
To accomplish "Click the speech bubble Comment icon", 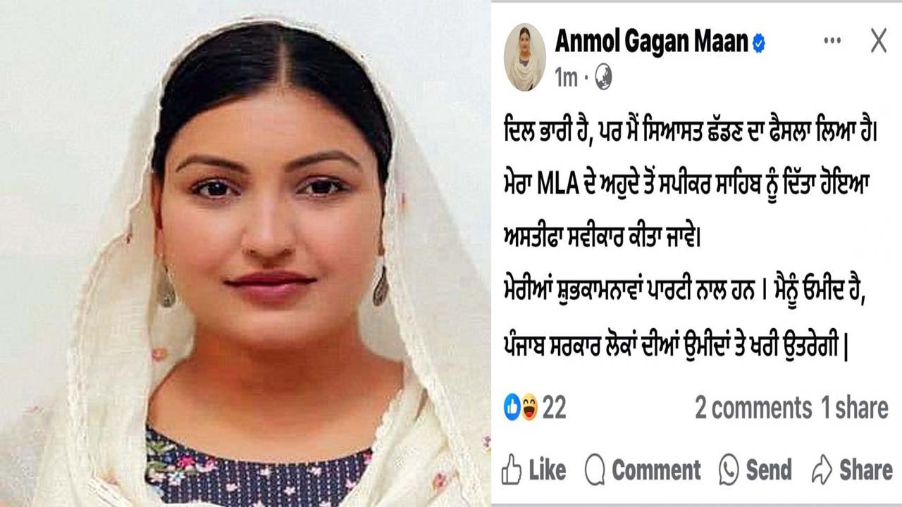I will coord(595,470).
